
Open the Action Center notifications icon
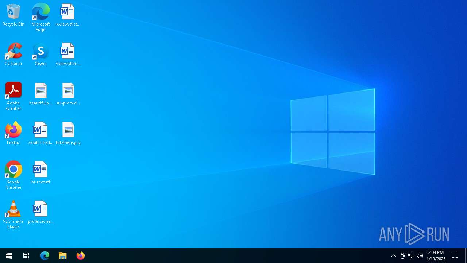click(x=455, y=256)
